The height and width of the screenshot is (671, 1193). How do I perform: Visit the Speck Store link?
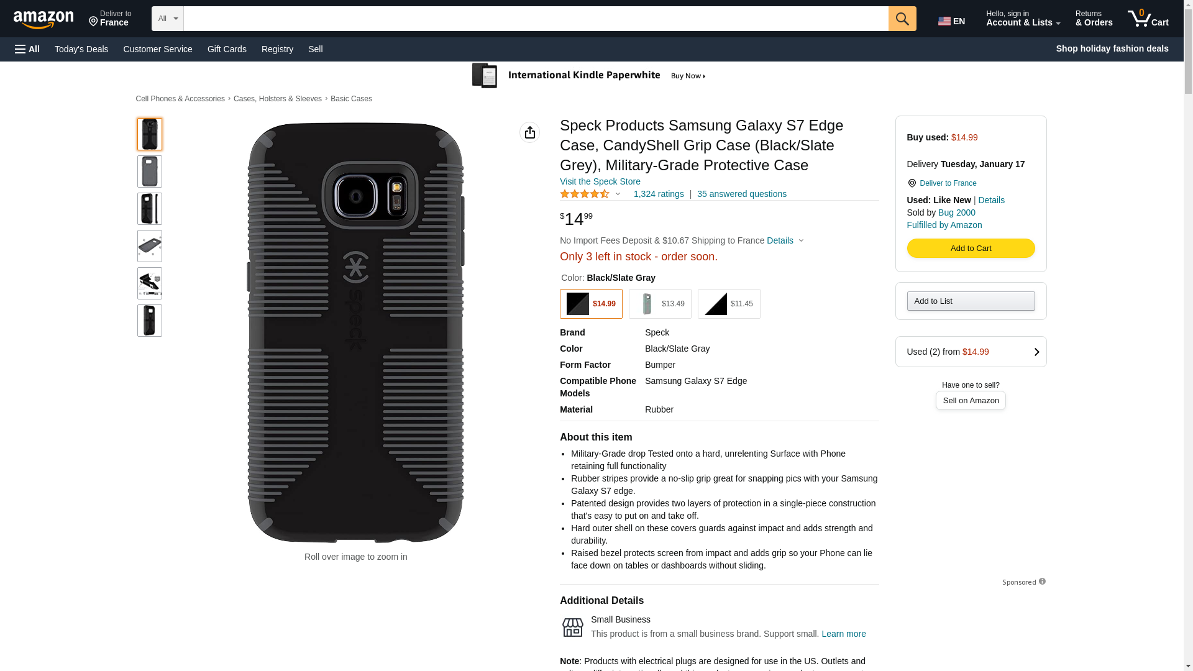[600, 181]
